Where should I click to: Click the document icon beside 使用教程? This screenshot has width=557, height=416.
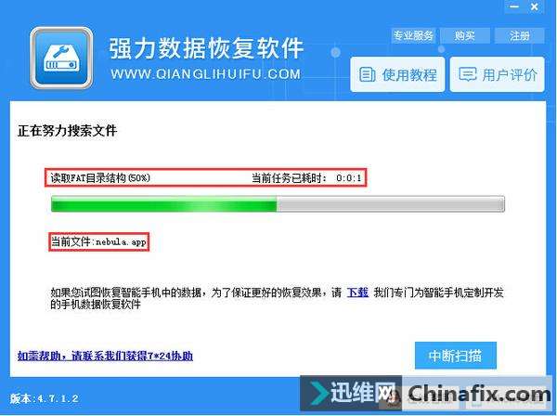pos(367,74)
